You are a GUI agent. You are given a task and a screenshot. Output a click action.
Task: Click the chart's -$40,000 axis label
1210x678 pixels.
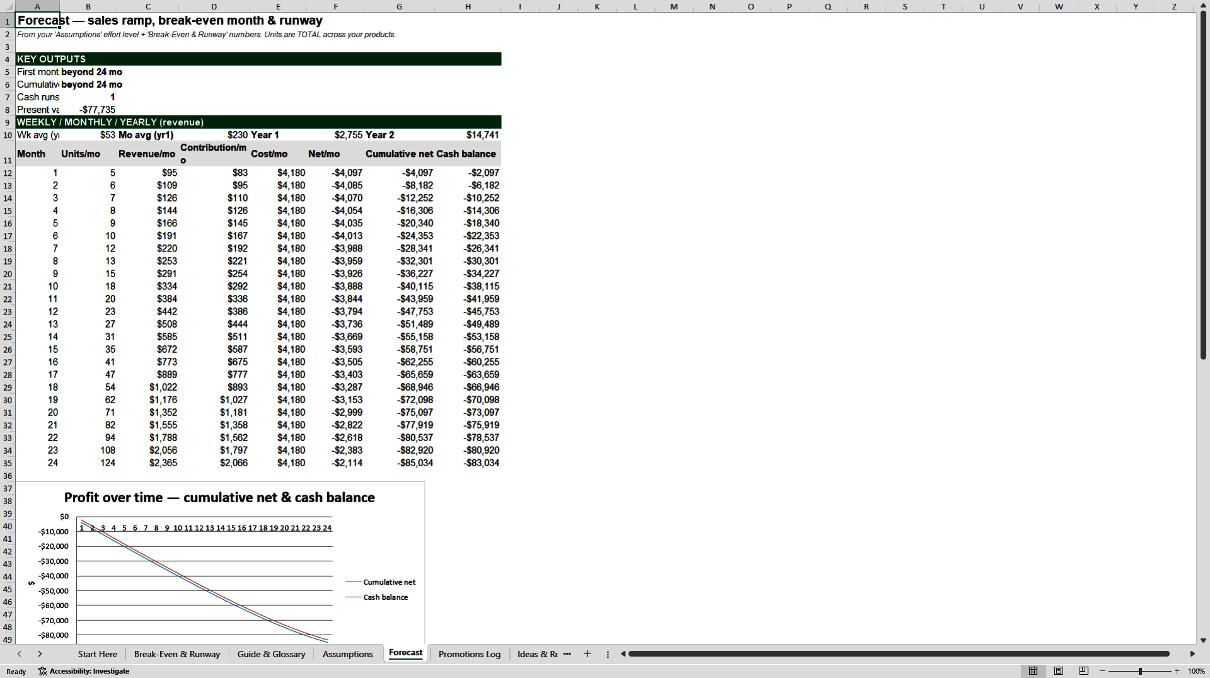pyautogui.click(x=54, y=576)
